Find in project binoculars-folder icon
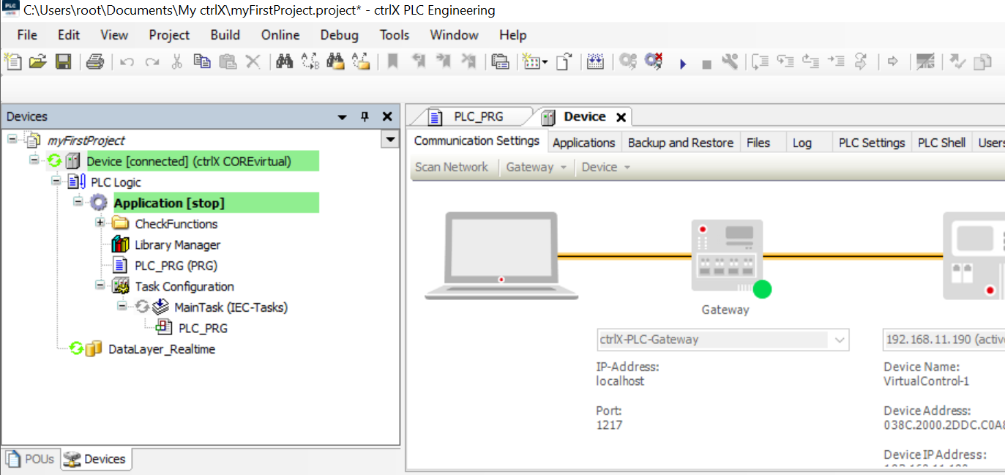 [336, 62]
